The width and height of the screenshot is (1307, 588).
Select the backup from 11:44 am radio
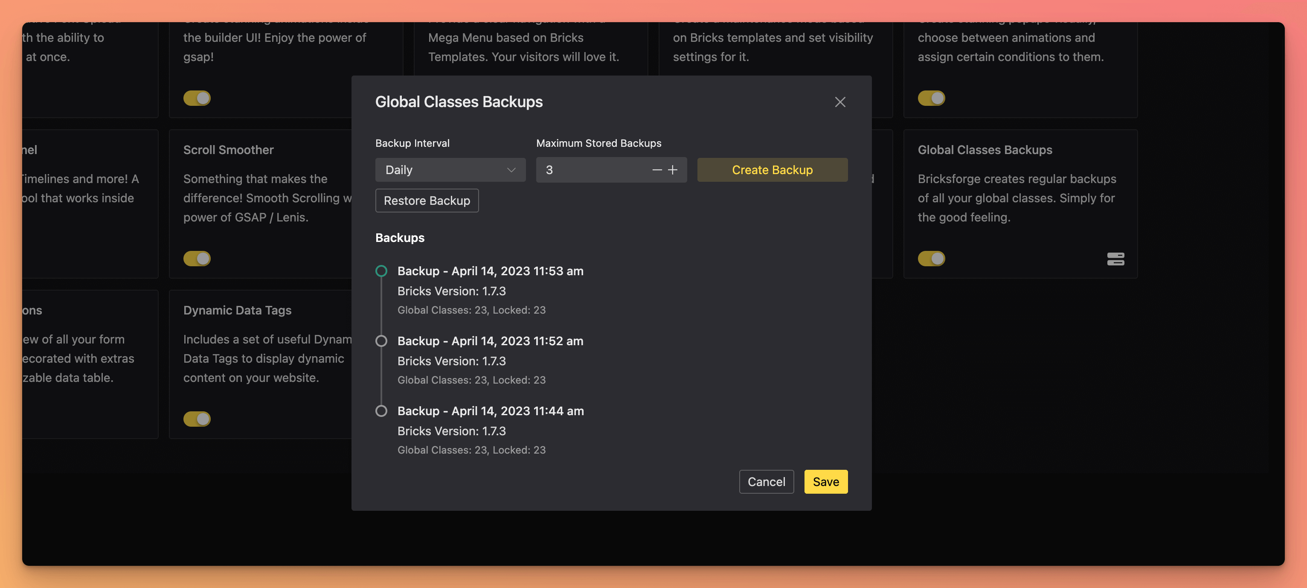(x=381, y=411)
